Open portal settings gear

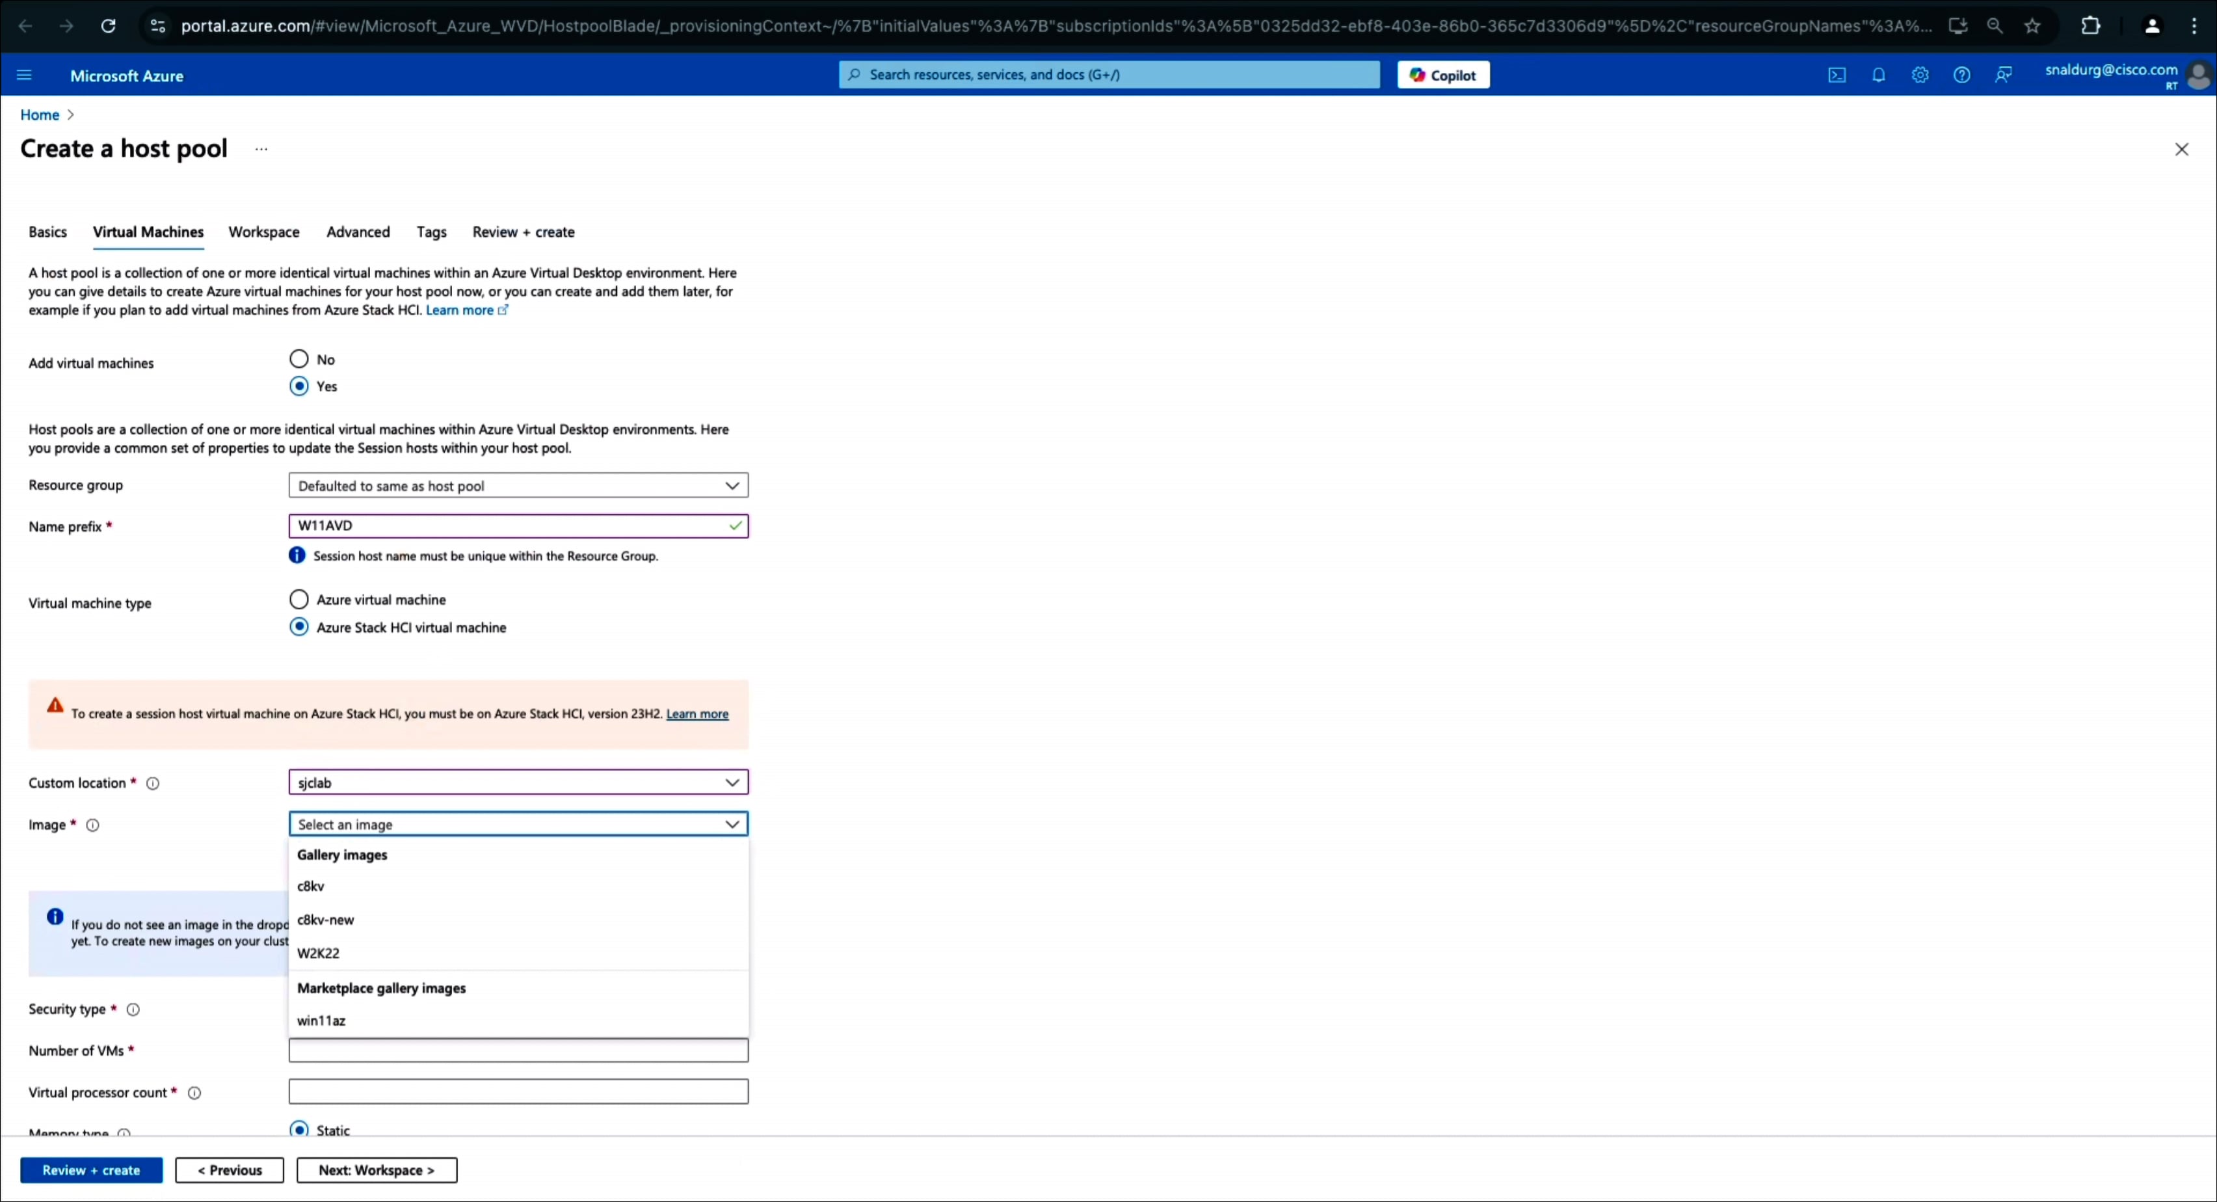coord(1920,75)
